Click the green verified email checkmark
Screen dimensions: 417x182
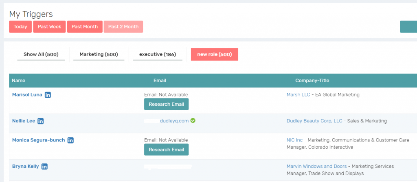(x=193, y=120)
